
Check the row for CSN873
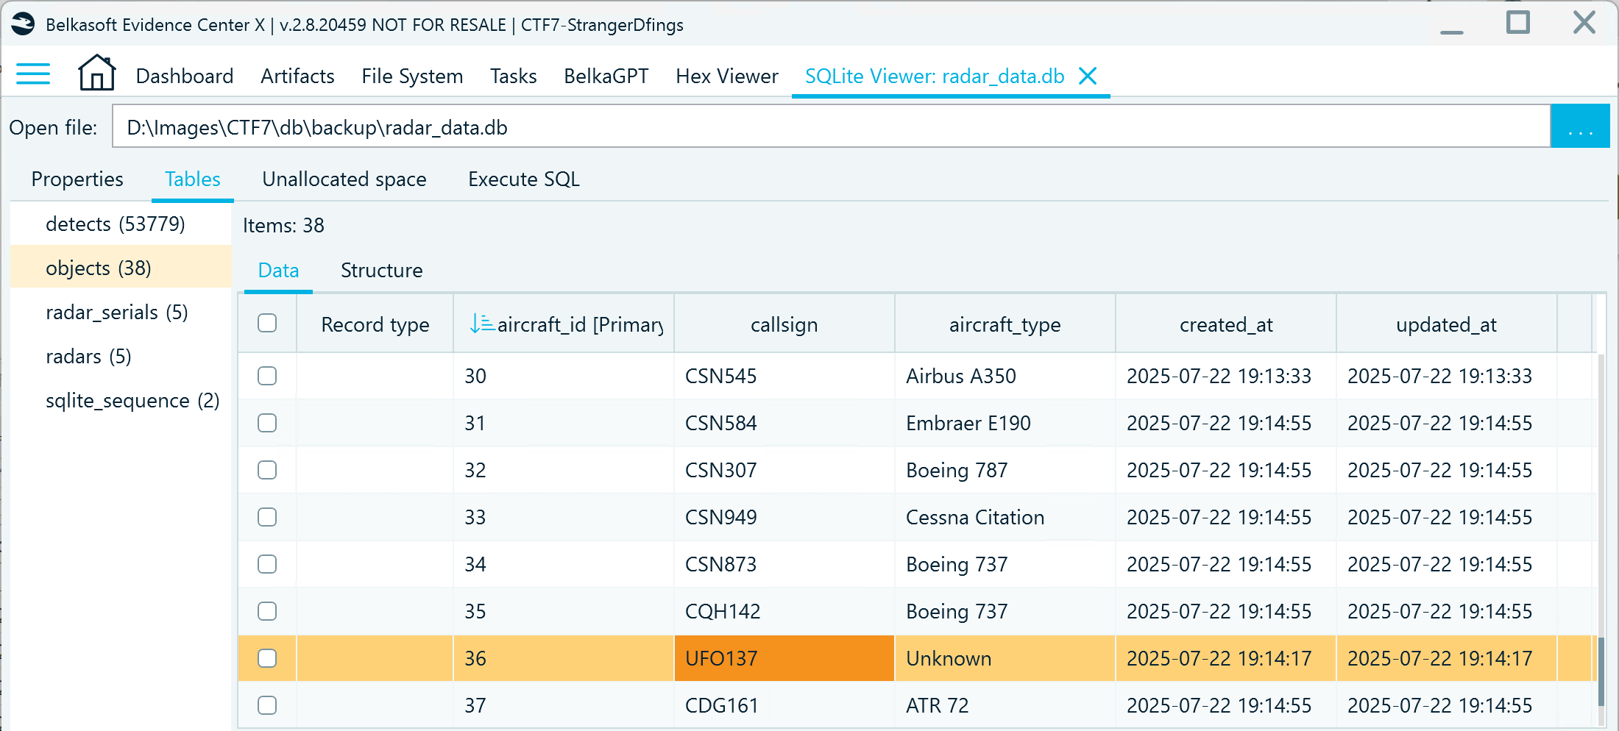(267, 564)
